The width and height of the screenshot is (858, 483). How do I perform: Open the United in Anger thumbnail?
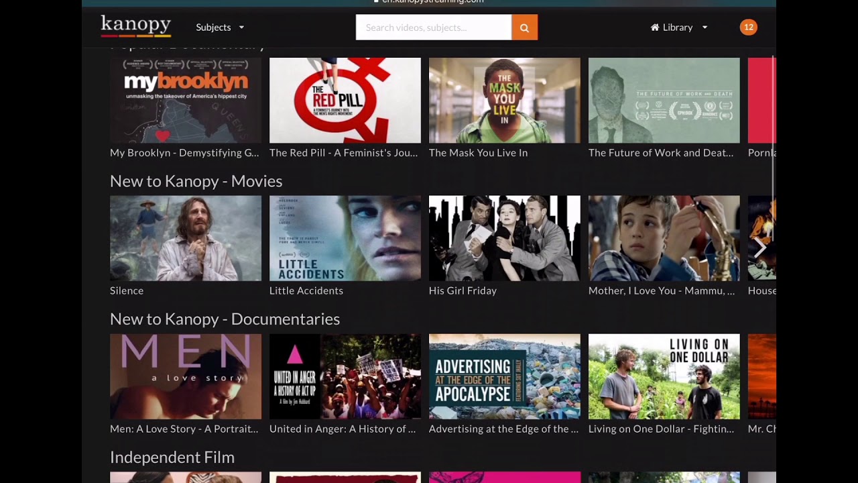(345, 376)
